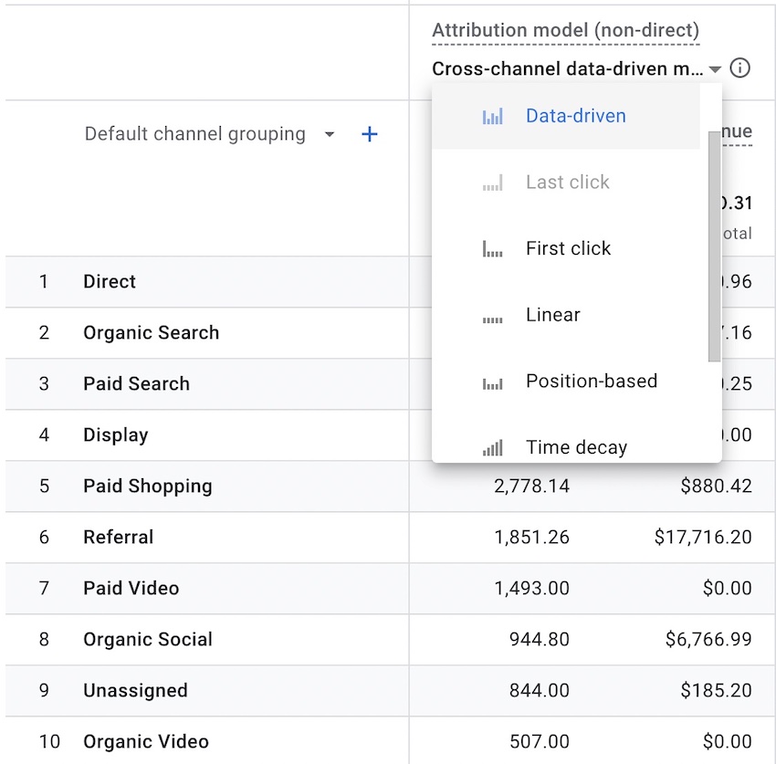
Task: Open the Default channel grouping dropdown
Action: coord(330,133)
